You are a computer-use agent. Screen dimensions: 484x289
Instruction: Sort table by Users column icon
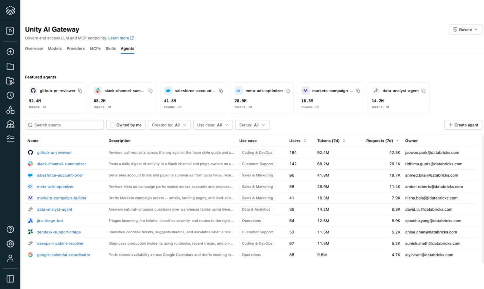305,141
